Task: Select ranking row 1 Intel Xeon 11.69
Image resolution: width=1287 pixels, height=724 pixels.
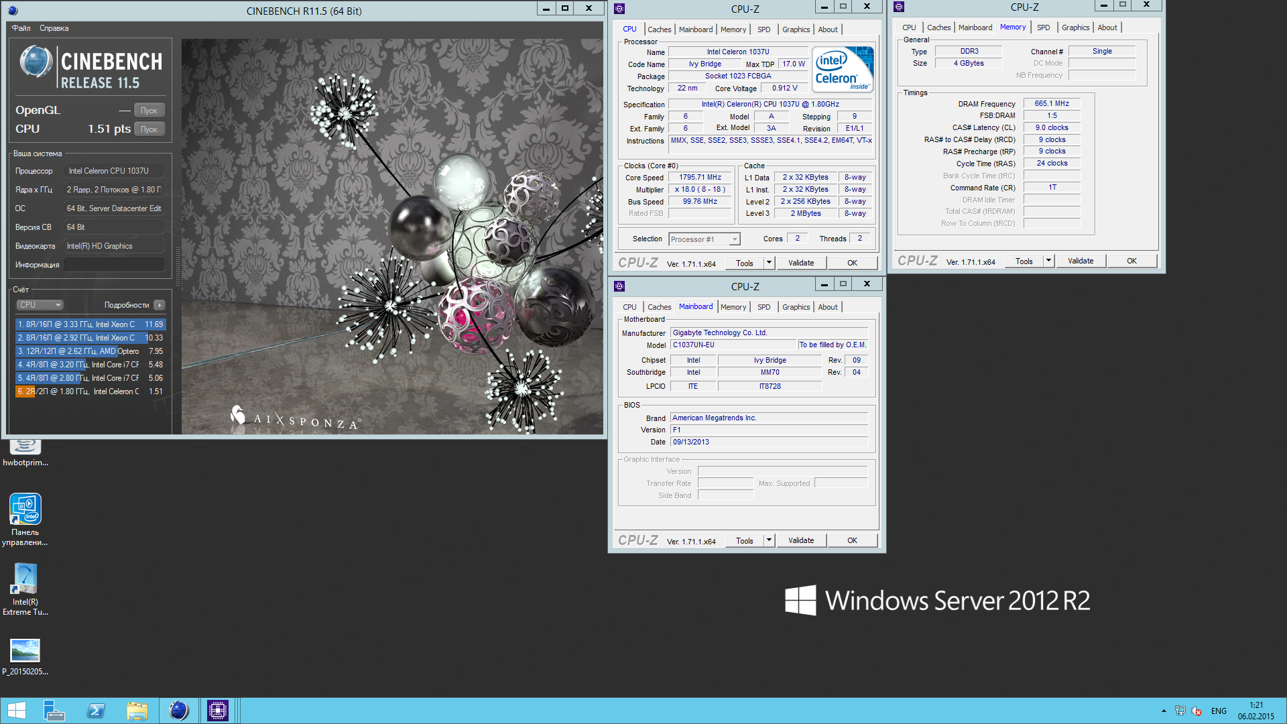Action: click(x=90, y=324)
